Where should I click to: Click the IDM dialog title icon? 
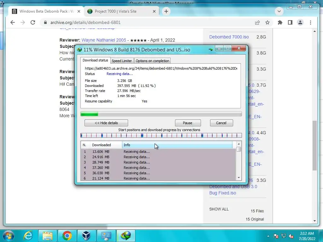79,49
